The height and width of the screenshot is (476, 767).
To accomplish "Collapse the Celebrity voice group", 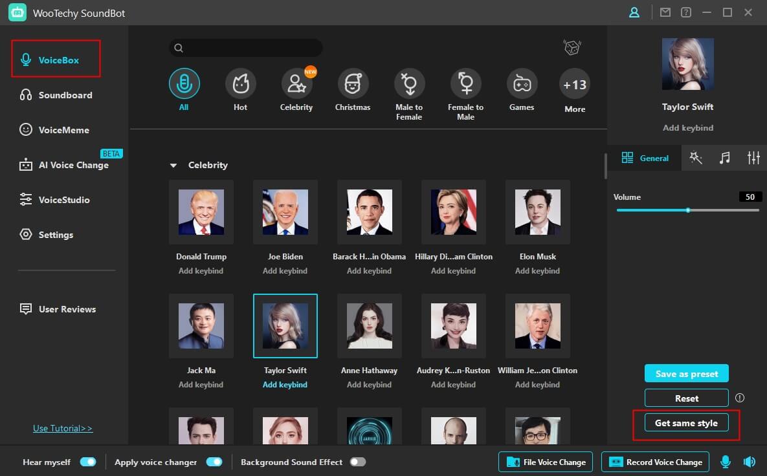I will tap(173, 165).
